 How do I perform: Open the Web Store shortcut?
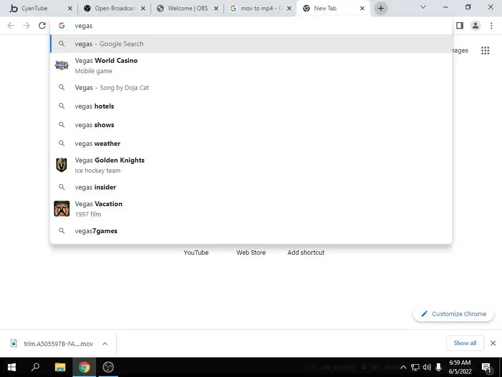[x=251, y=253]
